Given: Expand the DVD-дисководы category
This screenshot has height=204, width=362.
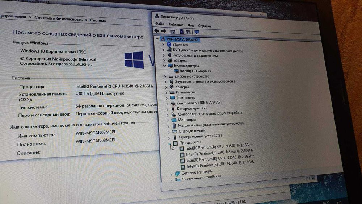Looking at the screenshot, I should click(164, 50).
